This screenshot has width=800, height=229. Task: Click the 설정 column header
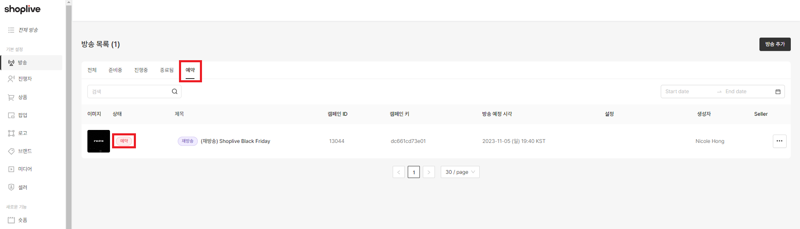coord(609,114)
